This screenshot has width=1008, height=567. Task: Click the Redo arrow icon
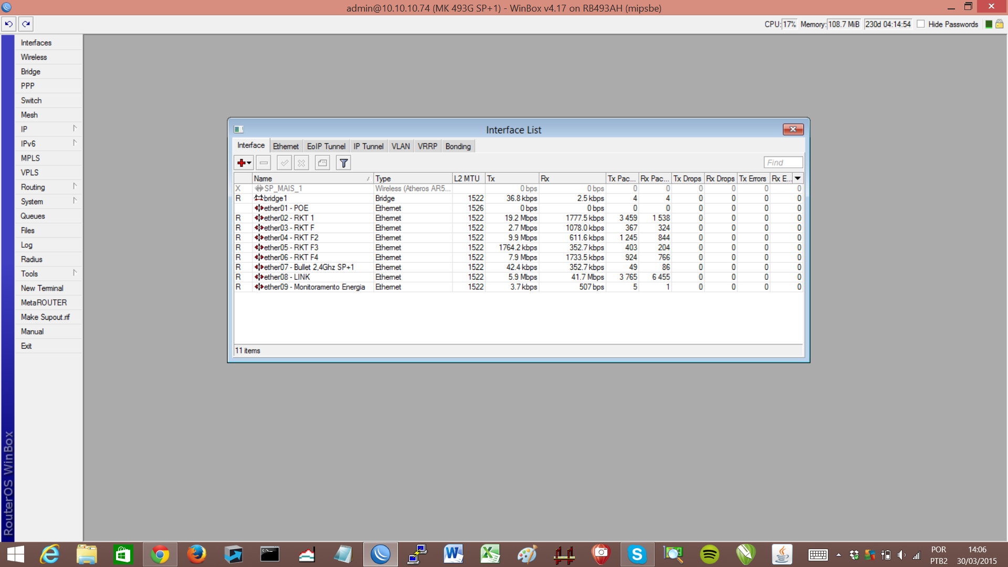[26, 24]
